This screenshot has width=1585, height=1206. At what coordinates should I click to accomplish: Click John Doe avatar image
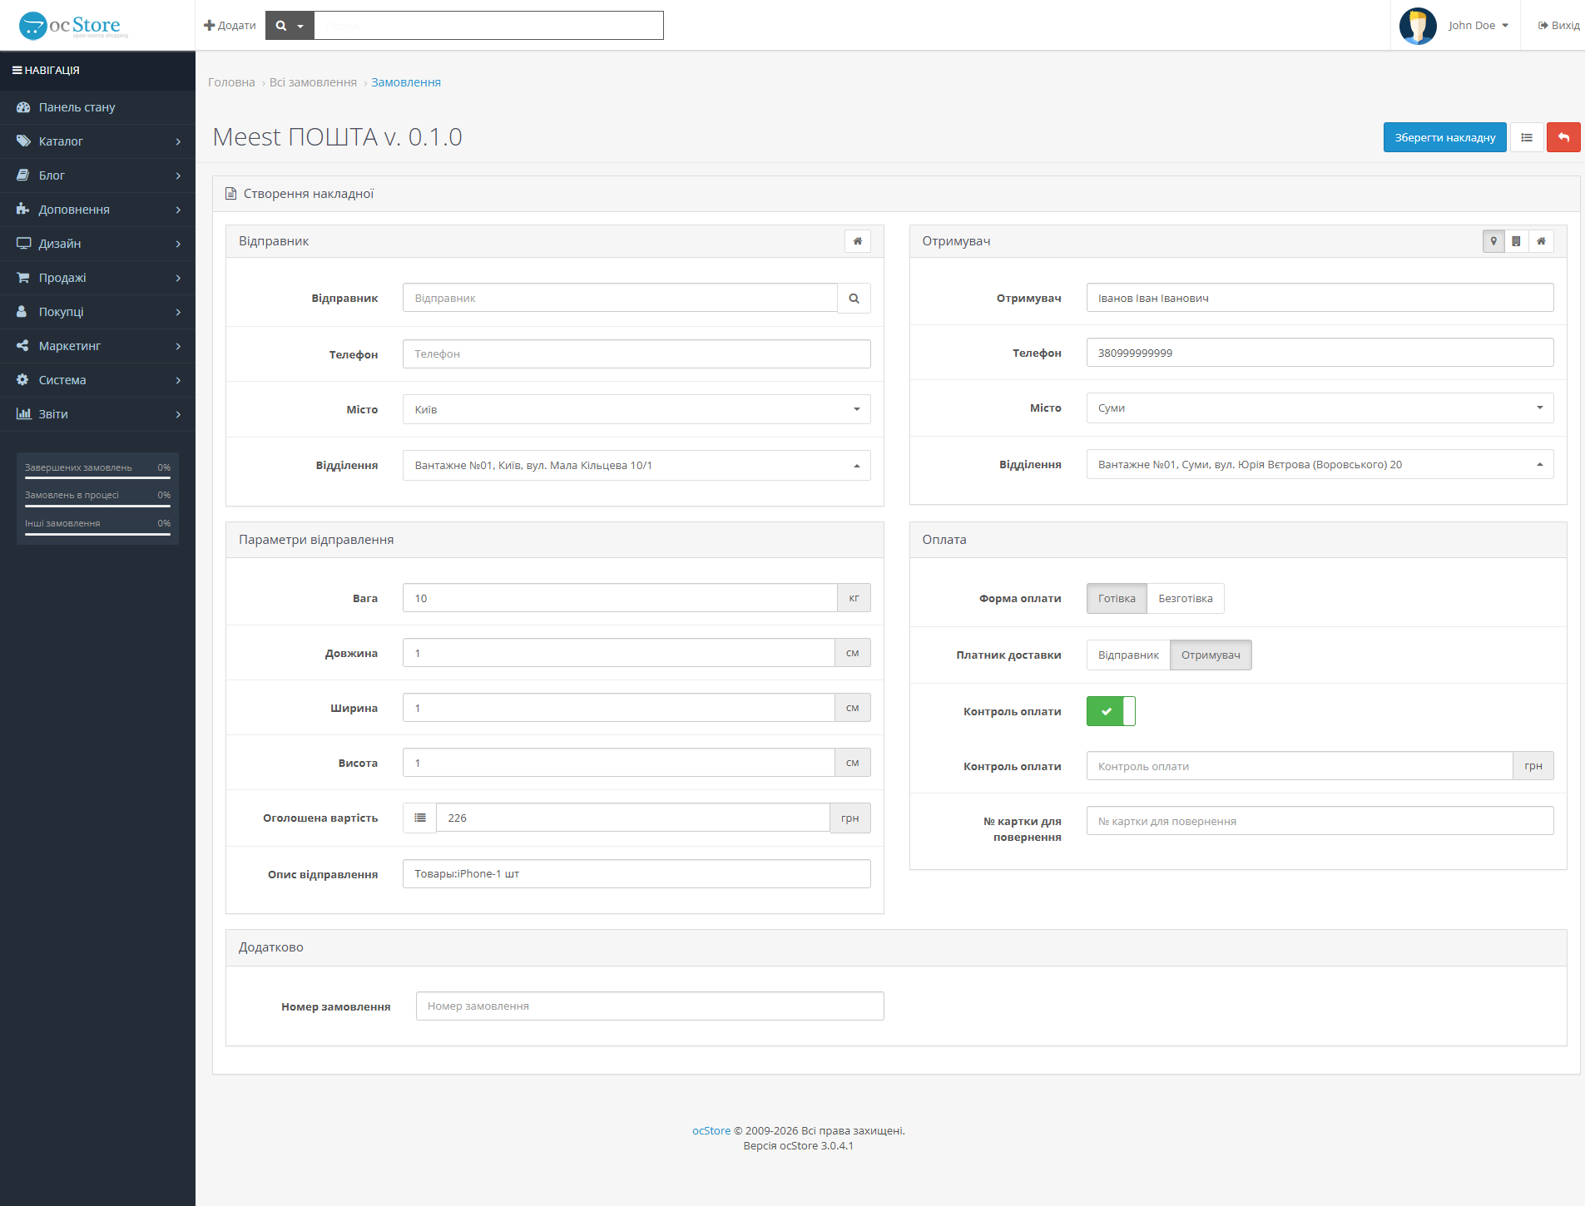pos(1418,26)
